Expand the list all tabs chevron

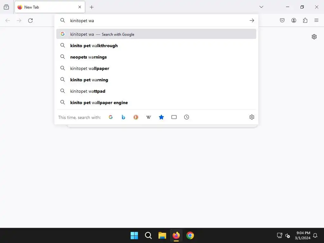pyautogui.click(x=261, y=7)
